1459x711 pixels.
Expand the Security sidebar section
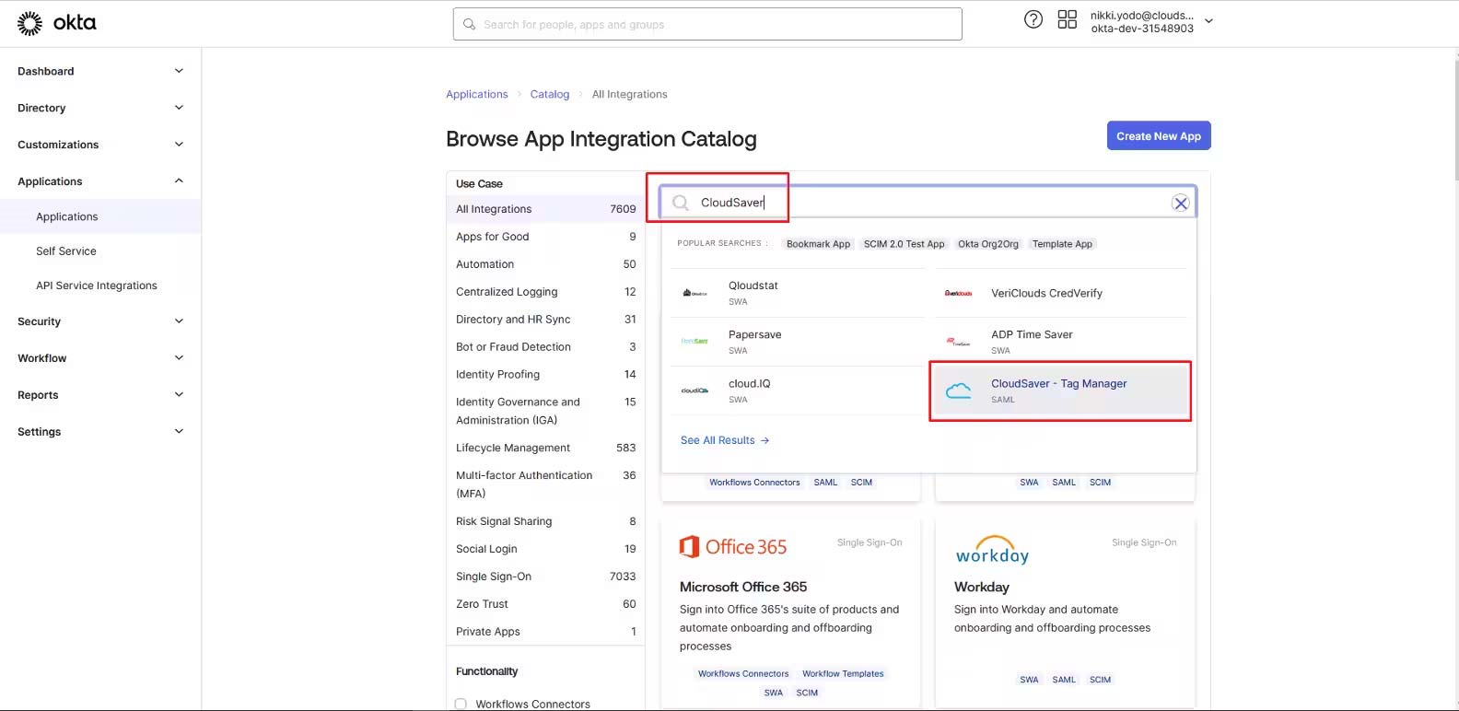click(x=179, y=321)
